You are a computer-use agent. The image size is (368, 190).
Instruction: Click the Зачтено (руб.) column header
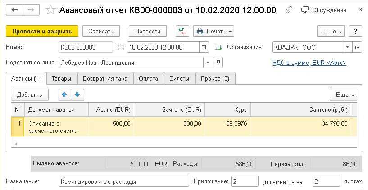click(x=301, y=109)
